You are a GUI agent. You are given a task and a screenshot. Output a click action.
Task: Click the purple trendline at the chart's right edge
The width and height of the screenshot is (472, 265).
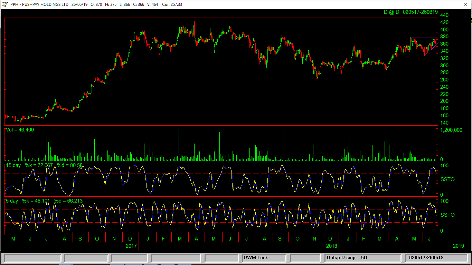[x=431, y=49]
